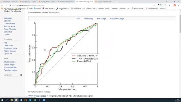181x102 pixels.
Task: Open the Excel taskbar icon
Action: tap(35, 100)
